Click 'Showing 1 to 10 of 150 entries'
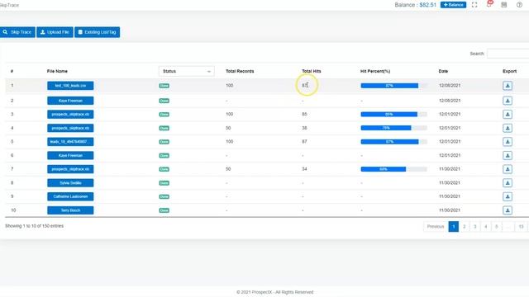The width and height of the screenshot is (529, 297). (x=34, y=226)
